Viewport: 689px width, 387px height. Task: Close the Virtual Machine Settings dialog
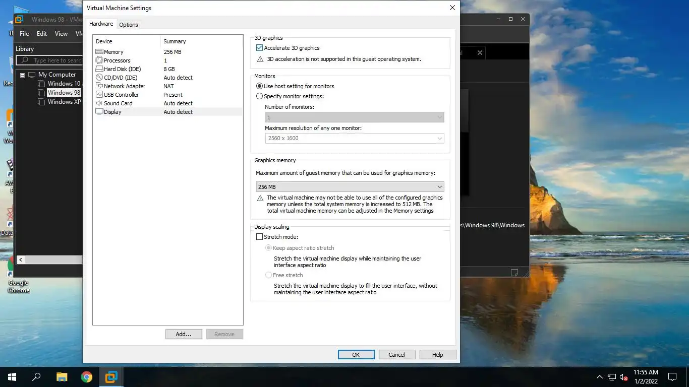coord(452,8)
